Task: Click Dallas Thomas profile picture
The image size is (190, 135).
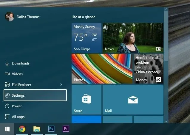Action: coord(10,17)
